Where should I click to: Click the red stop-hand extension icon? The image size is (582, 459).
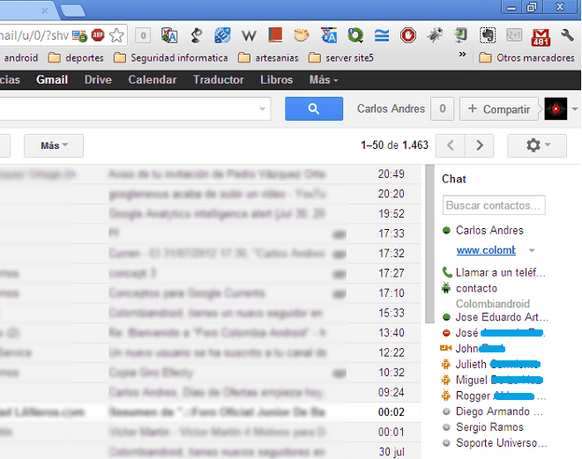408,35
